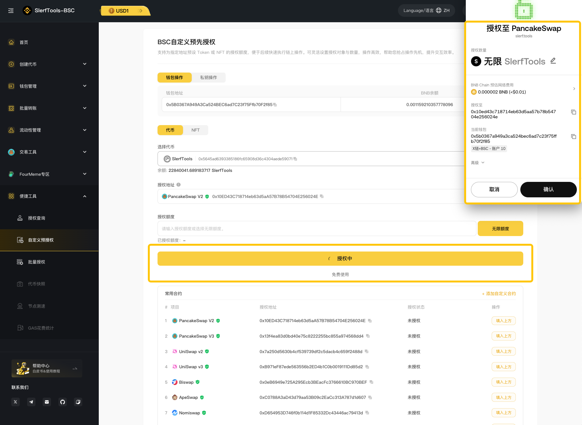Open the X (Twitter) contact icon
The image size is (582, 425).
15,402
